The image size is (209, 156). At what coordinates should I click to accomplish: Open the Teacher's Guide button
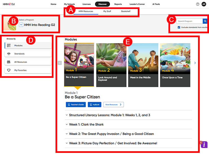pyautogui.click(x=76, y=104)
